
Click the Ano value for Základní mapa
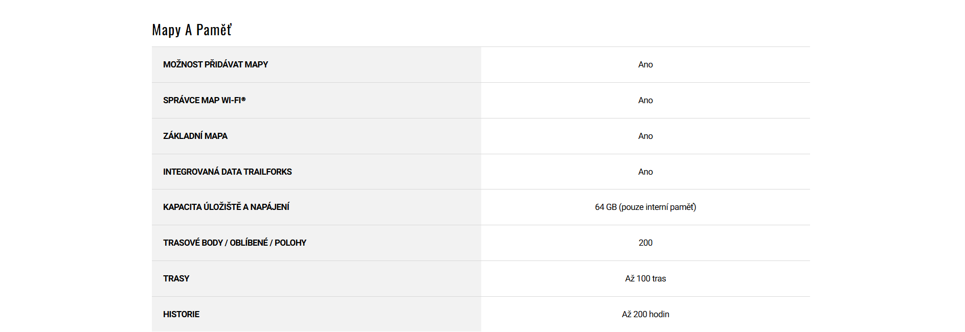(645, 136)
